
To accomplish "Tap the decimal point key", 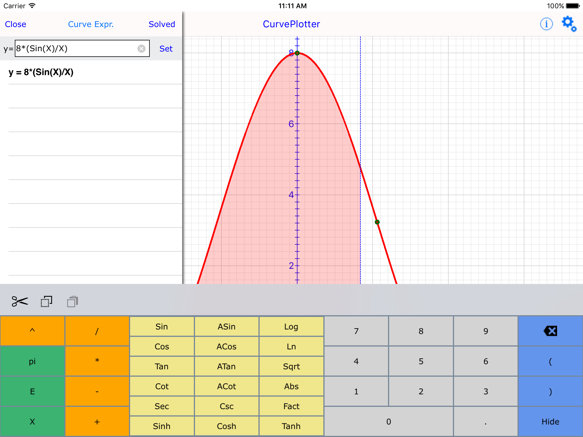I will 486,422.
